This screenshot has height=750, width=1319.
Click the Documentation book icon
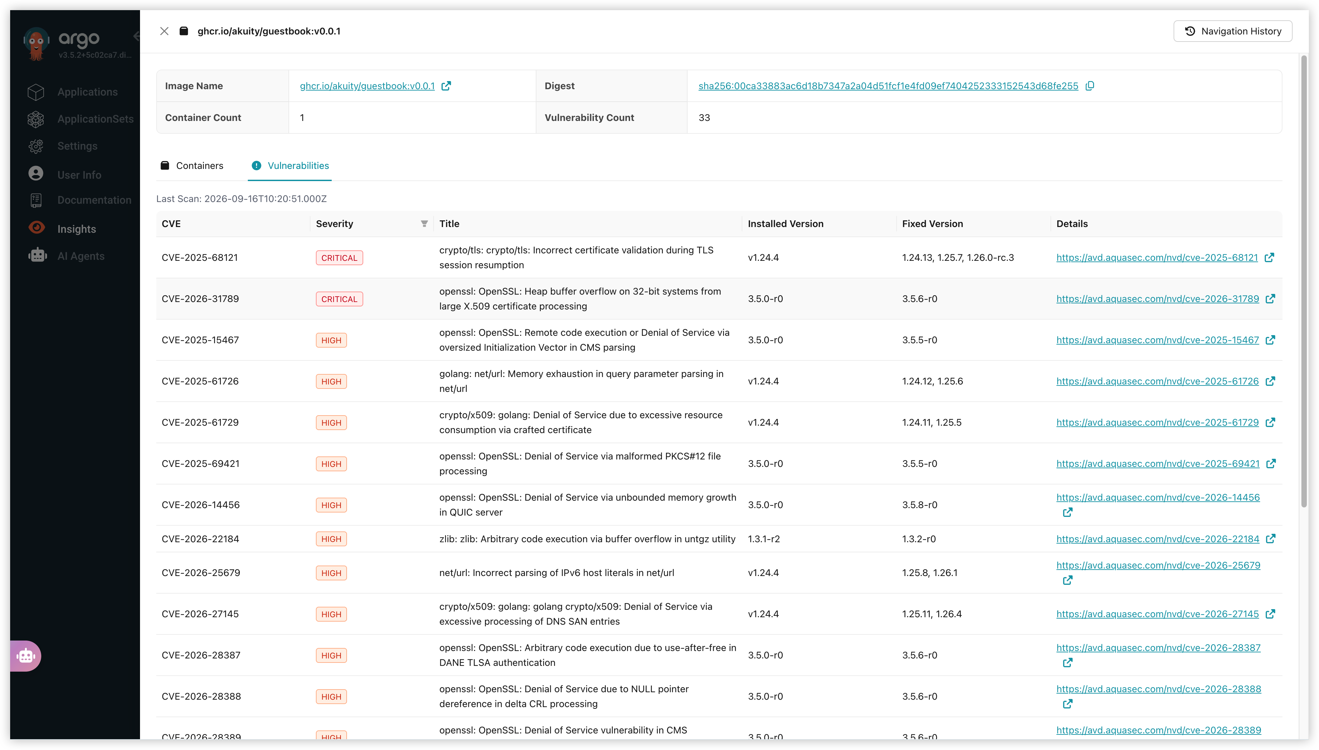(x=36, y=200)
